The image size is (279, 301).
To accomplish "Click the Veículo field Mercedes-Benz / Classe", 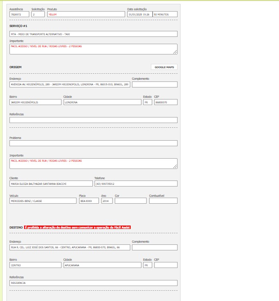I will pyautogui.click(x=43, y=201).
